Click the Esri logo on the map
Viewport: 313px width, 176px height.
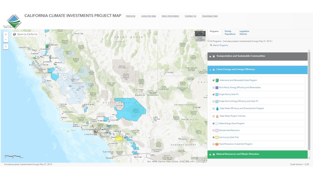[x=201, y=160]
